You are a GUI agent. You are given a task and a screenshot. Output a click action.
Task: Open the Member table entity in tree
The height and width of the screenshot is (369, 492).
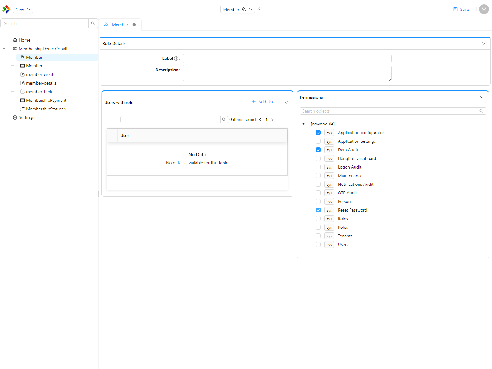tap(31, 66)
